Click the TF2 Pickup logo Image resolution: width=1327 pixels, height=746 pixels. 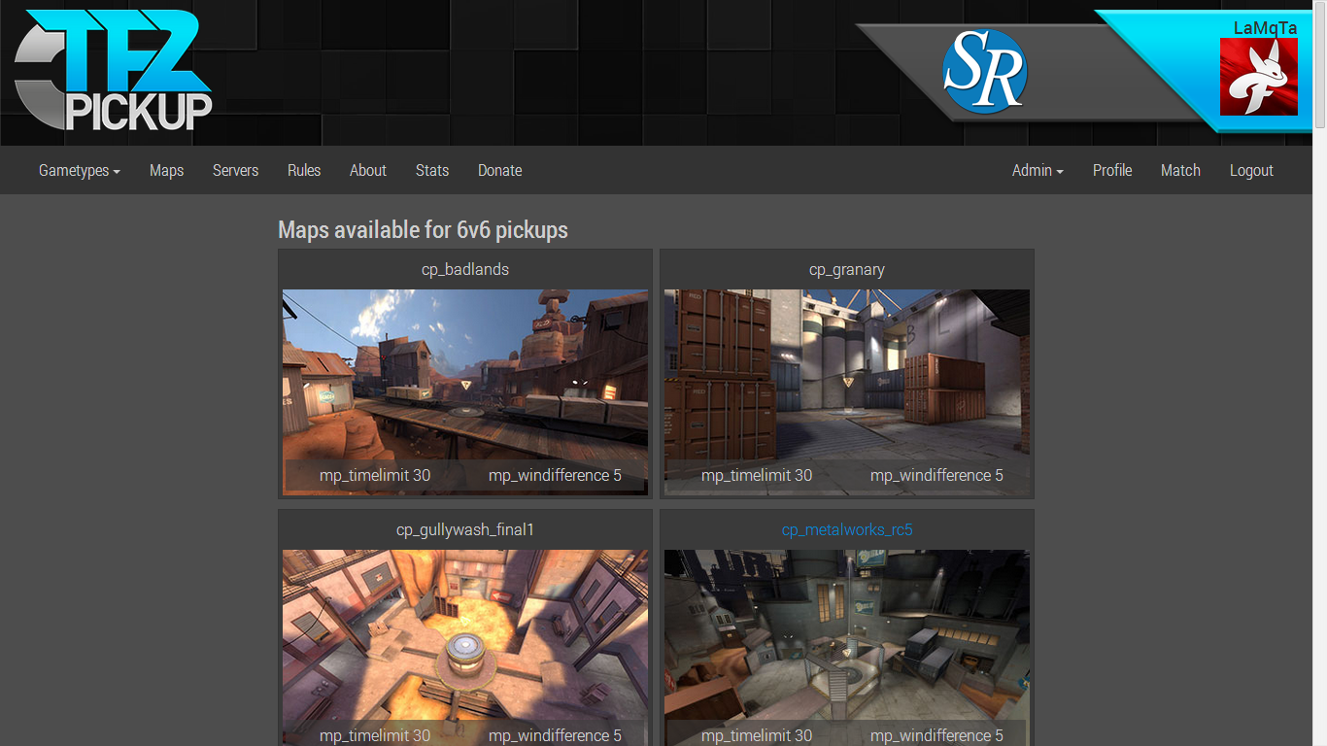[x=114, y=71]
